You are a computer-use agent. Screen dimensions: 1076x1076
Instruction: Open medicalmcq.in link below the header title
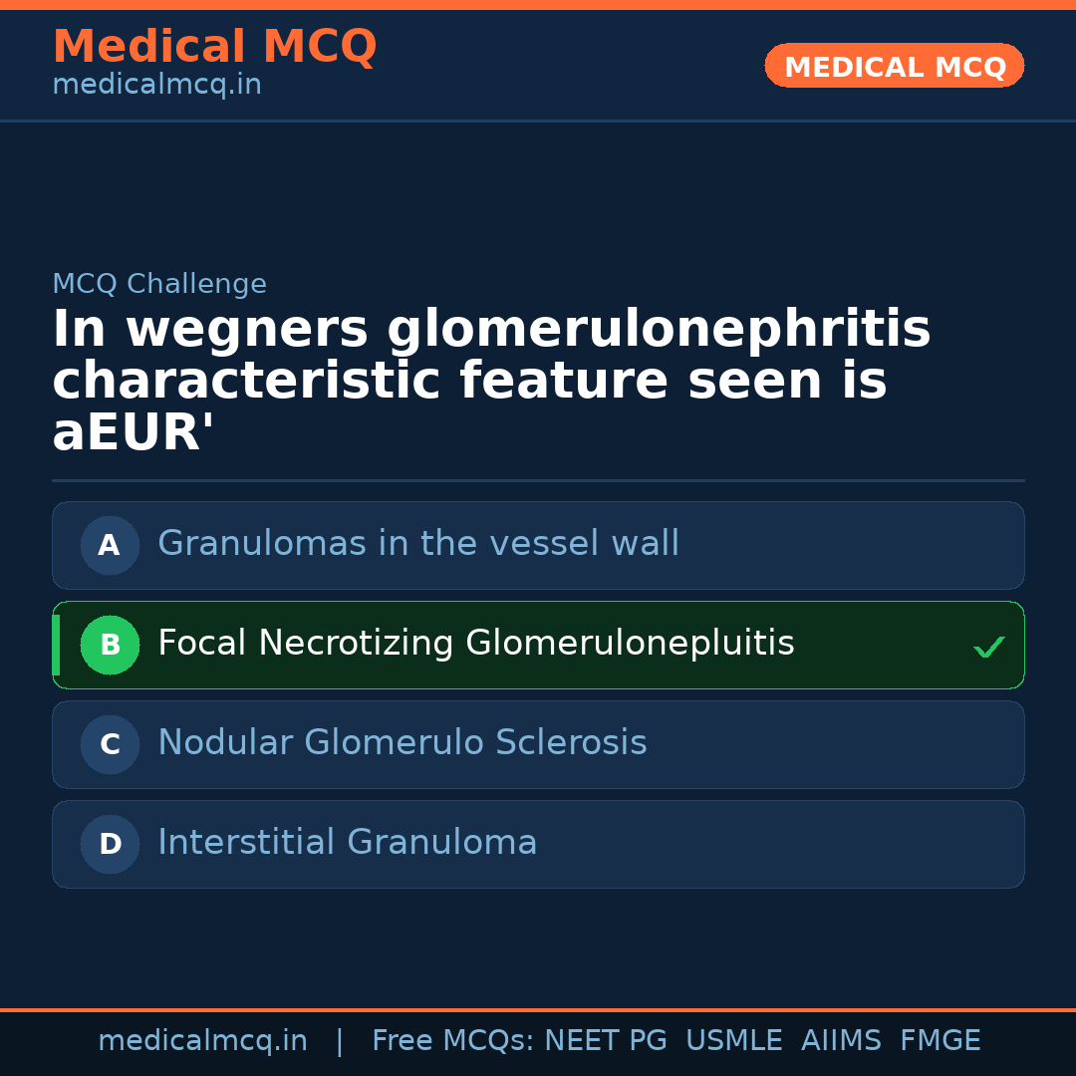(x=156, y=86)
